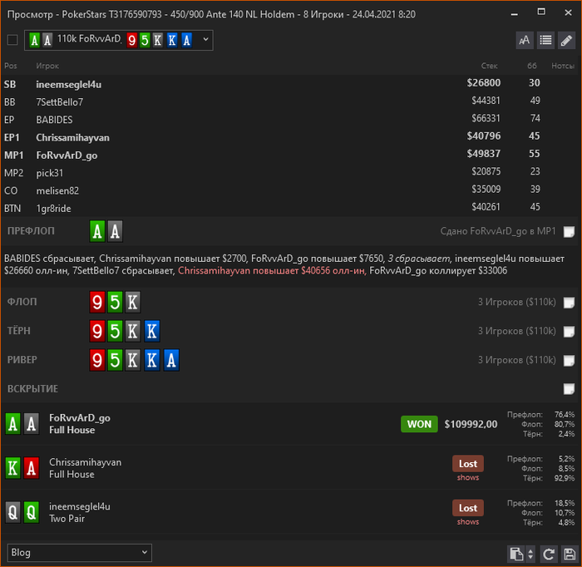Click the red 9 card on ФЛОП row

tap(97, 302)
